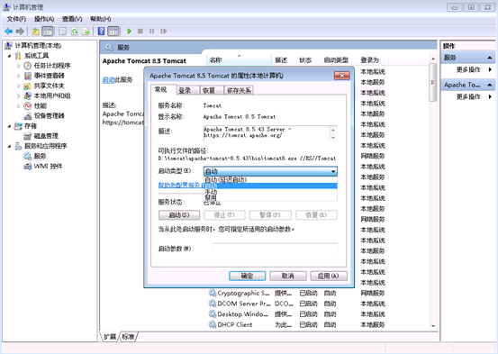Open the 启动类型 combo box
The width and height of the screenshot is (498, 354).
pyautogui.click(x=270, y=171)
